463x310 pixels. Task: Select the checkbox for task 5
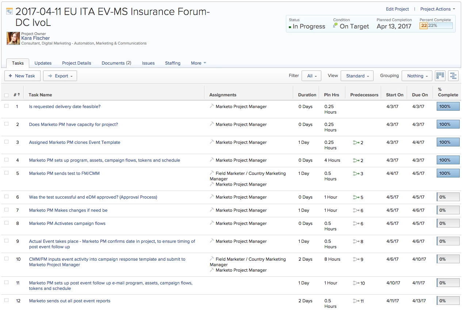[x=6, y=173]
